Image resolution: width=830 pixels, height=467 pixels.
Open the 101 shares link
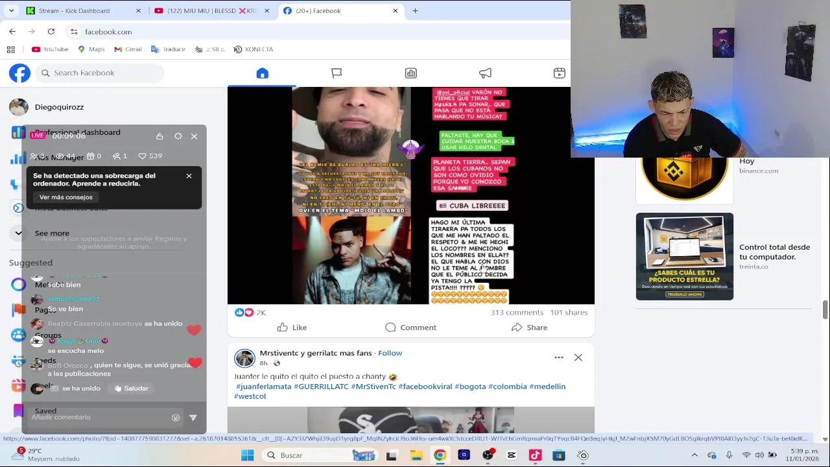pyautogui.click(x=569, y=313)
